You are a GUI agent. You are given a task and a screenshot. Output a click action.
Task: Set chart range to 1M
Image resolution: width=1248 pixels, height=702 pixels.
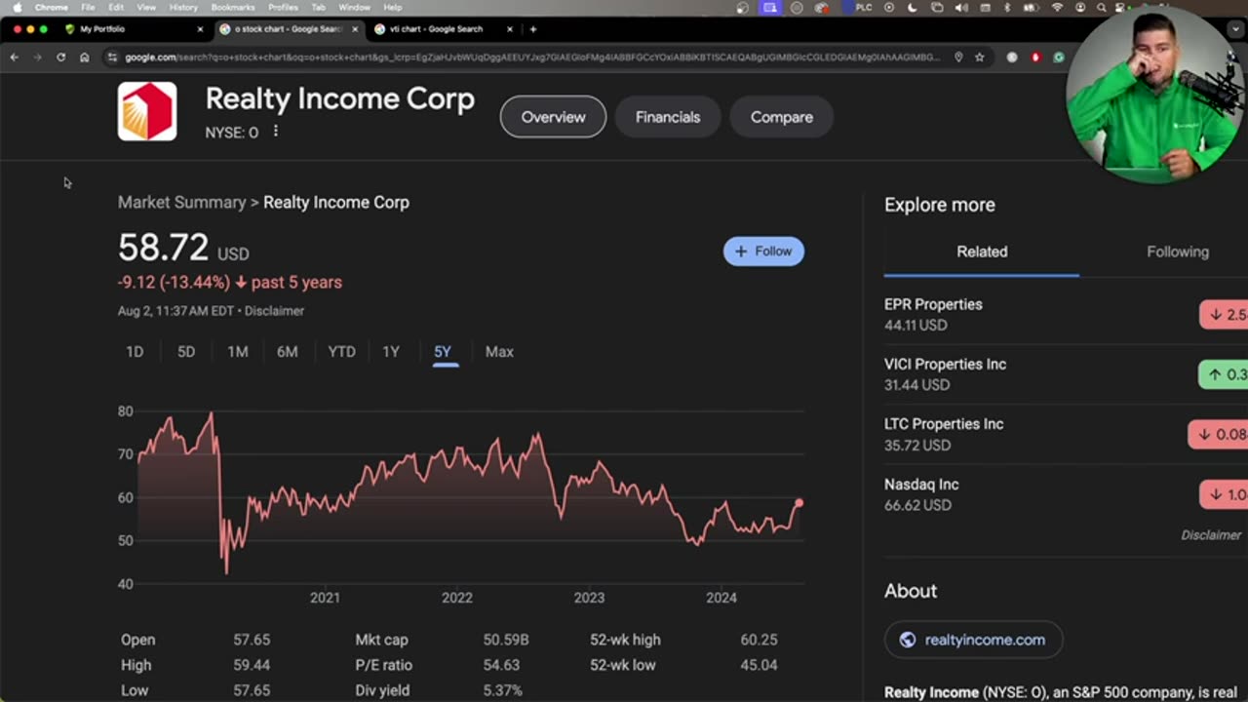tap(238, 352)
